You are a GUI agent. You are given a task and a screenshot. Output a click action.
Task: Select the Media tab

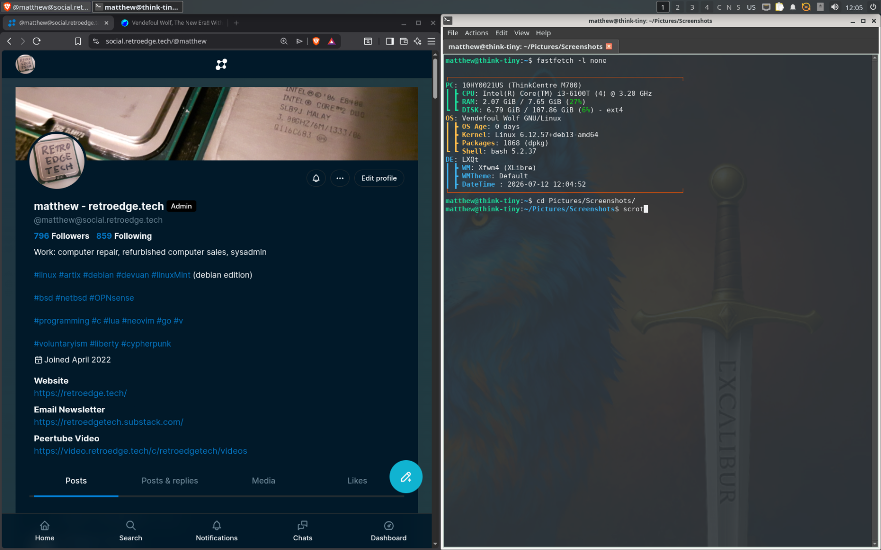[x=263, y=481]
